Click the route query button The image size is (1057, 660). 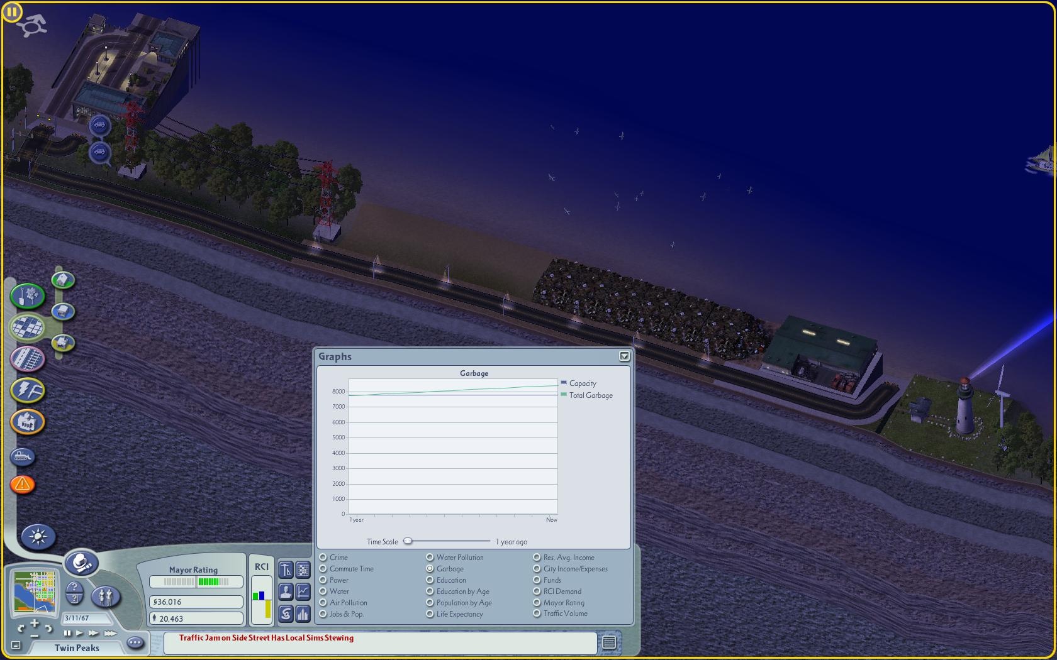click(74, 600)
